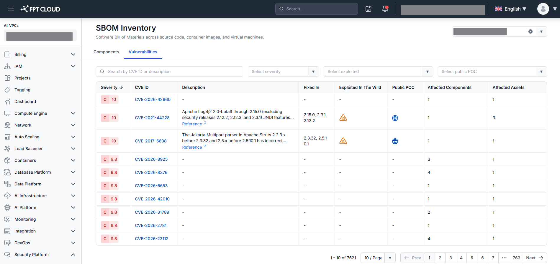560x264 pixels.
Task: Open Projects in the sidebar
Action: tap(22, 78)
